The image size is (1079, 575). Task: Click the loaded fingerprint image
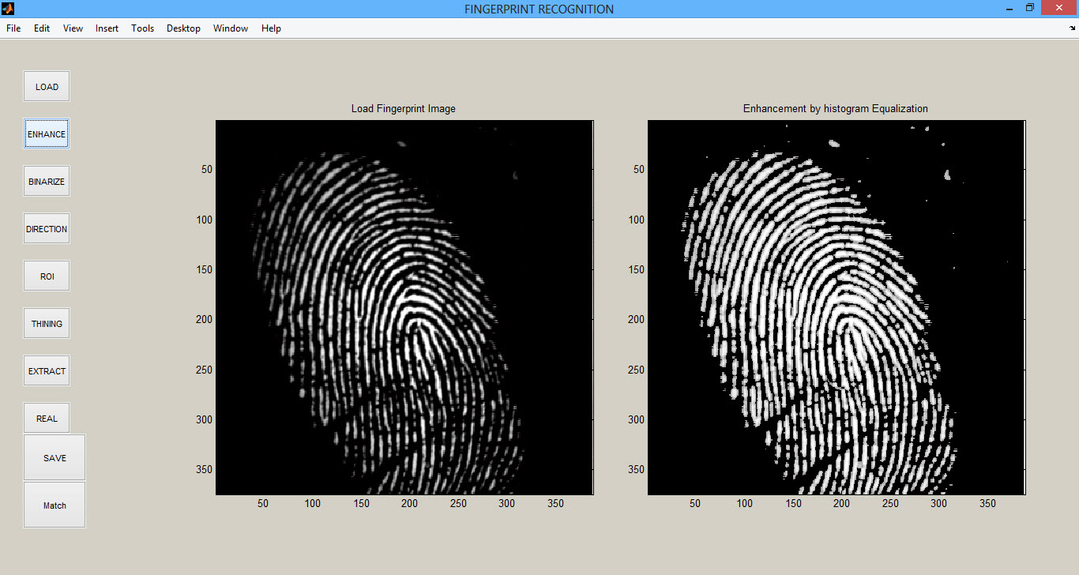point(404,307)
